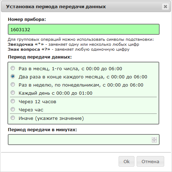
Task: Click the 'Период передачи в минутах:' label
Action: [42, 130]
